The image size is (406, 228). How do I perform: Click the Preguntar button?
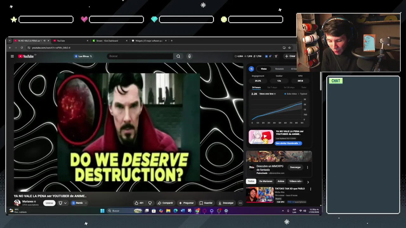point(186,203)
